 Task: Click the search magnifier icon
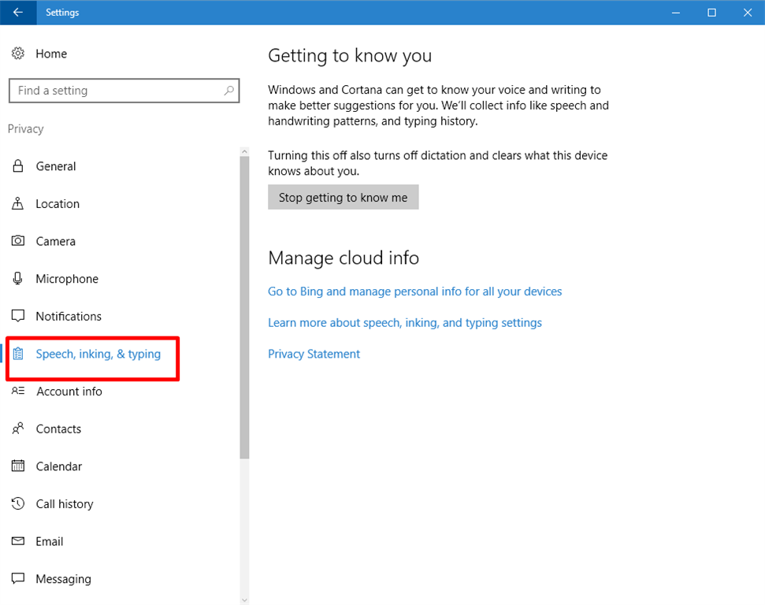click(229, 91)
